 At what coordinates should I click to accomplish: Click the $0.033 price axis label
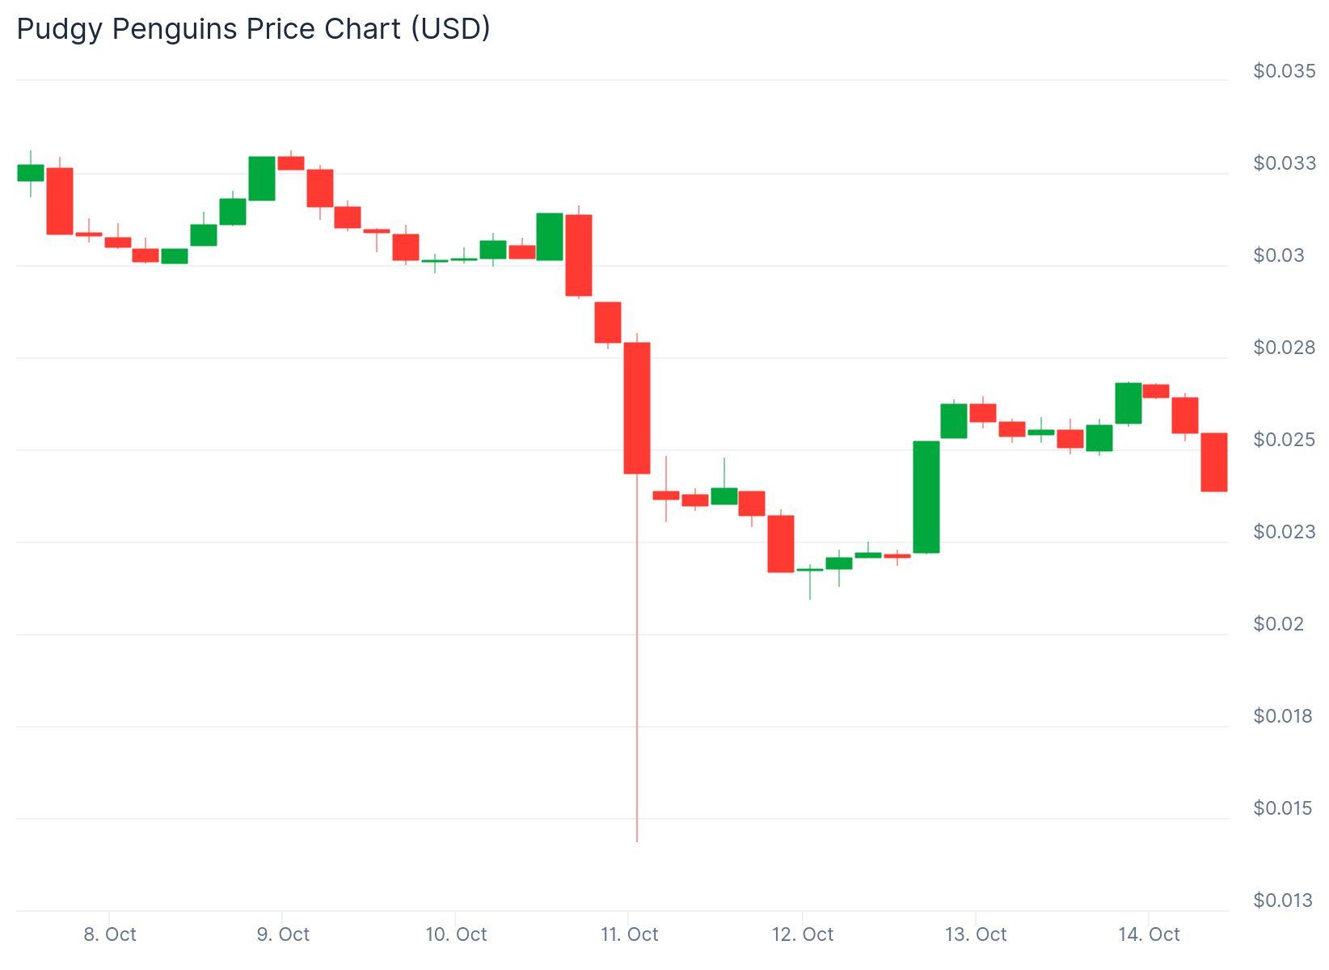[x=1284, y=163]
